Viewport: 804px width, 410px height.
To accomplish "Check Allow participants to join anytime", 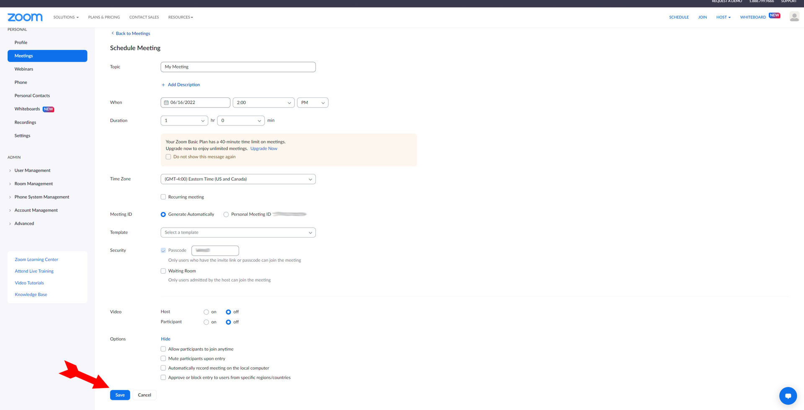I will point(163,349).
